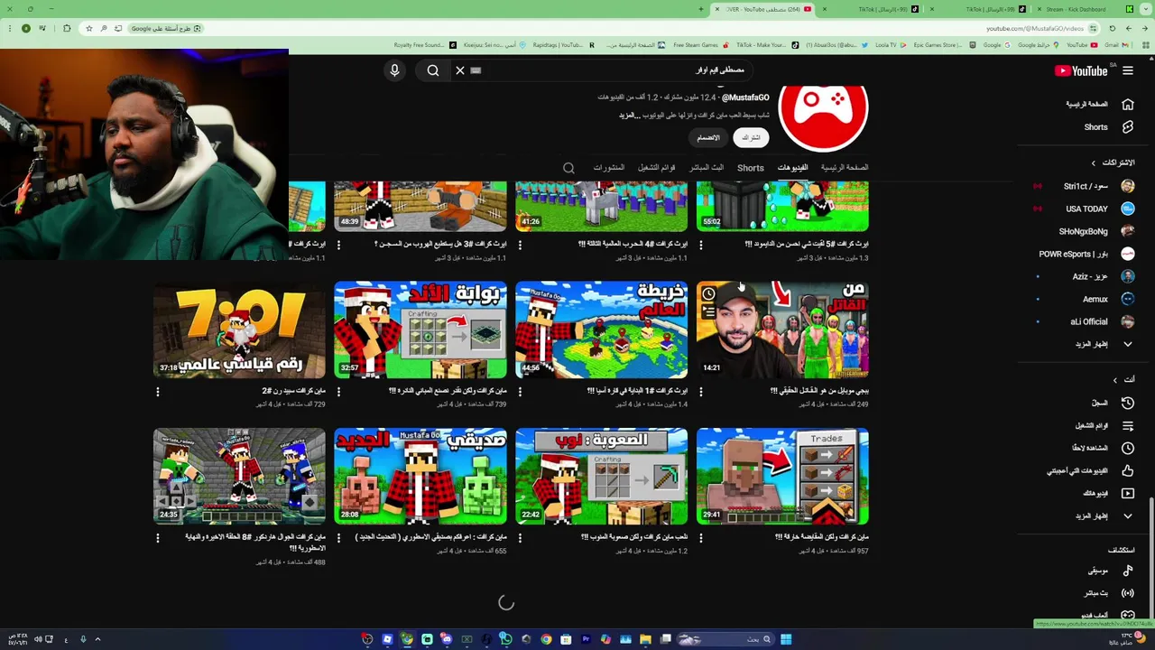Switch to the channel Live tab
The image size is (1155, 650).
click(707, 168)
